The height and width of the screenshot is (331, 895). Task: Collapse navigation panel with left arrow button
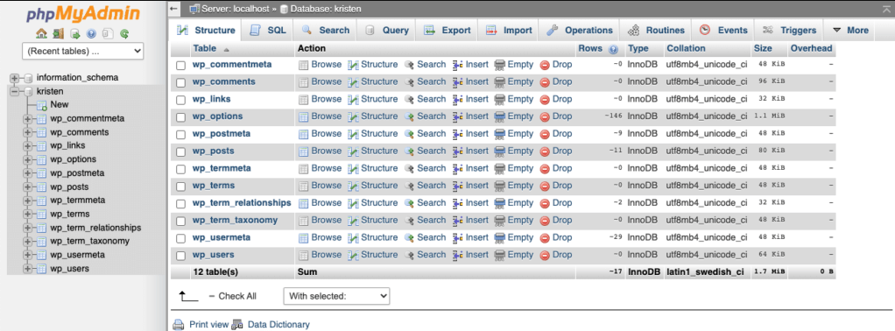coord(174,9)
